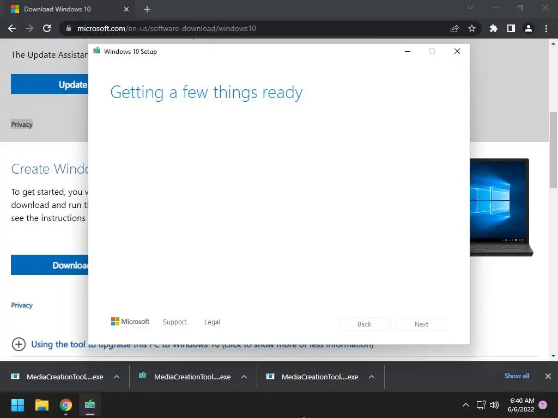Image resolution: width=558 pixels, height=418 pixels.
Task: Open the Support link in Setup
Action: [175, 322]
